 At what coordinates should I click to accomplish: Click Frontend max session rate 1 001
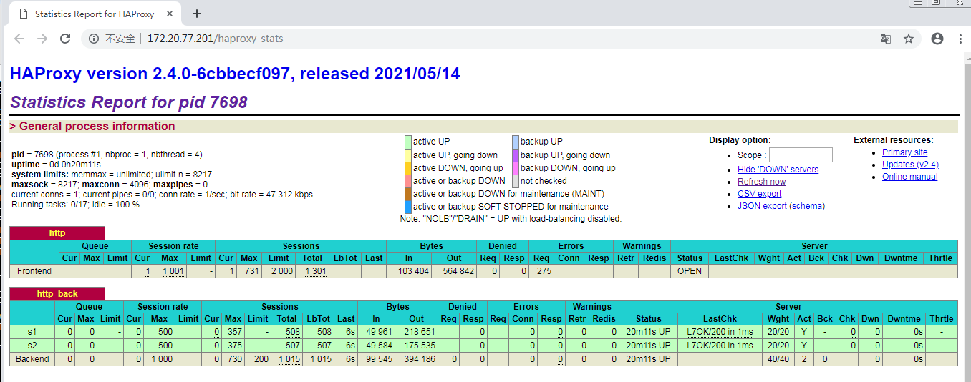[173, 271]
